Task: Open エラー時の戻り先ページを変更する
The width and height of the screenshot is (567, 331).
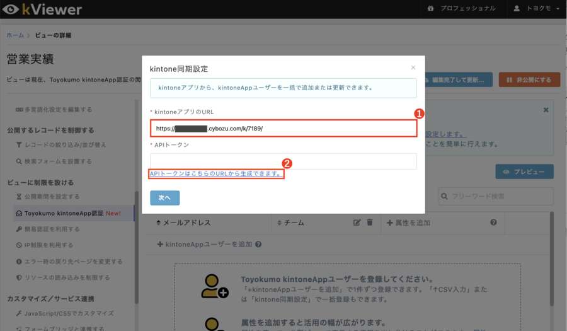Action: (x=69, y=262)
